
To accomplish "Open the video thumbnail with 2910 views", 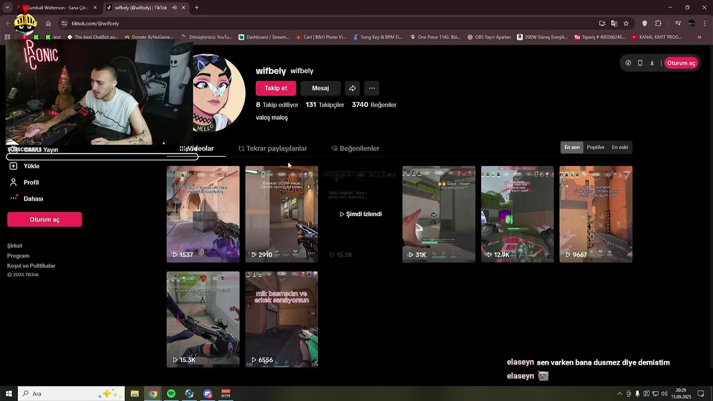I will [281, 214].
